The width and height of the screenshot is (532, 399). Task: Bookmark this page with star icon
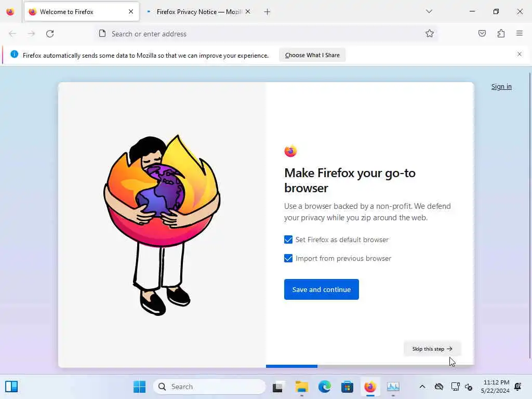(x=430, y=33)
